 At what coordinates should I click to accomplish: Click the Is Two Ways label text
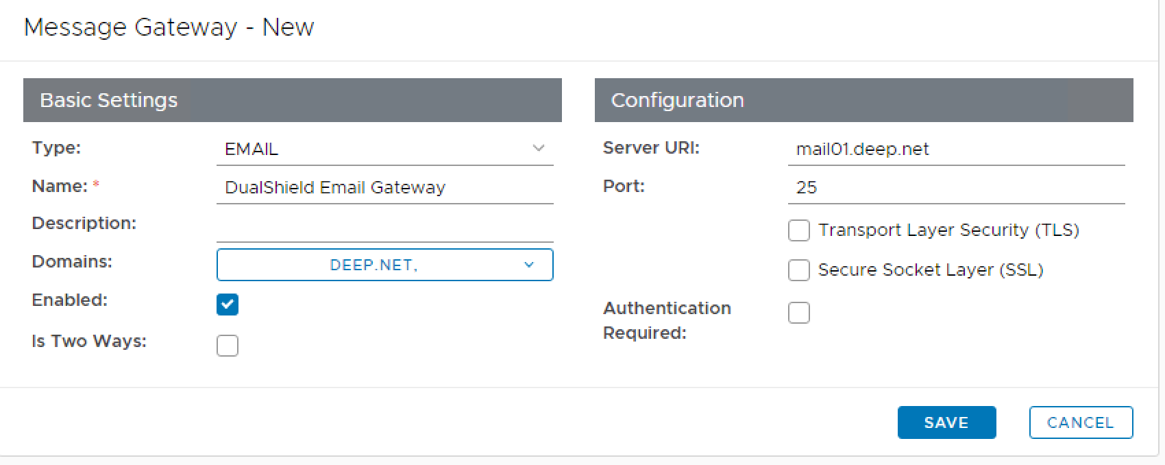89,341
